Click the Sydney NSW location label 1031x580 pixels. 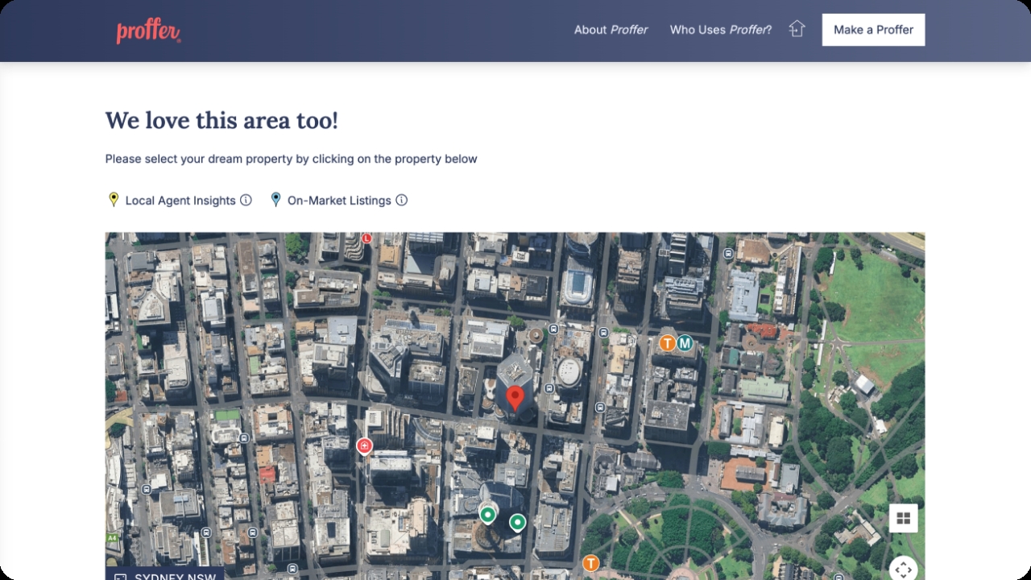pyautogui.click(x=165, y=574)
